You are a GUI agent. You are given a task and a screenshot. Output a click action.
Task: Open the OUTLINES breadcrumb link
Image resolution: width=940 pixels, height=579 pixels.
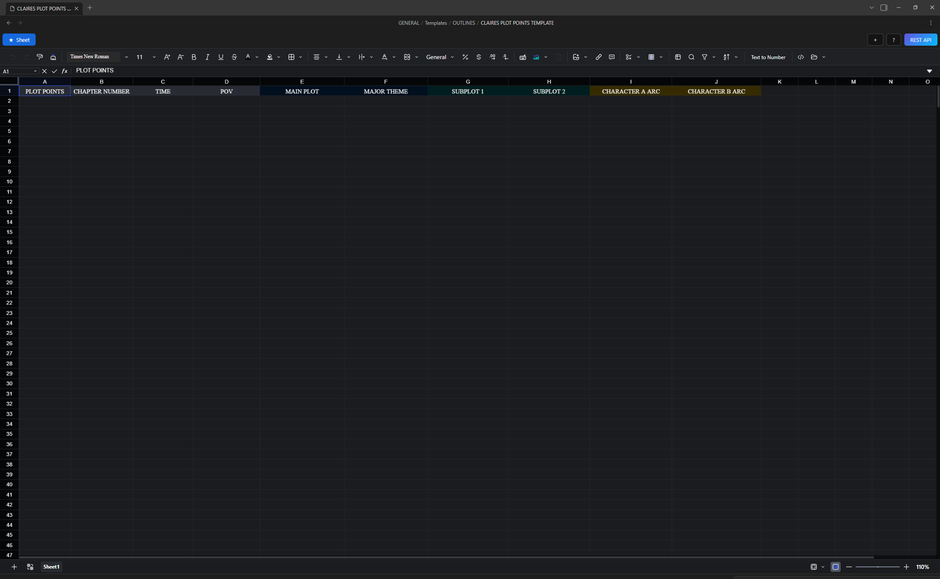click(464, 23)
